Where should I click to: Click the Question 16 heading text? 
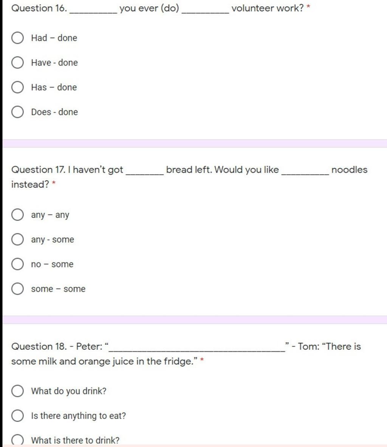point(161,8)
